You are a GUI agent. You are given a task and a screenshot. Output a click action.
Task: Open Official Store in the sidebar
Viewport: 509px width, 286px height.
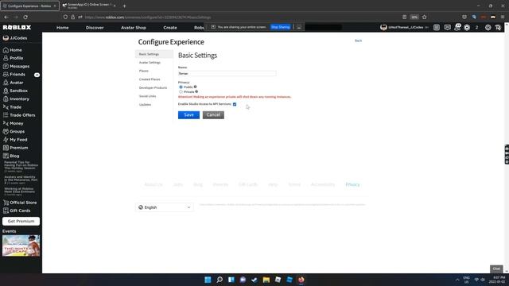point(20,203)
